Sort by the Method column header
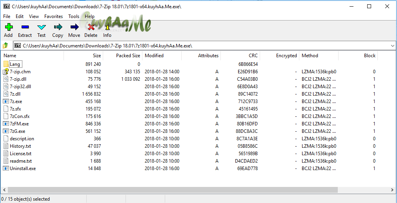 (319, 56)
